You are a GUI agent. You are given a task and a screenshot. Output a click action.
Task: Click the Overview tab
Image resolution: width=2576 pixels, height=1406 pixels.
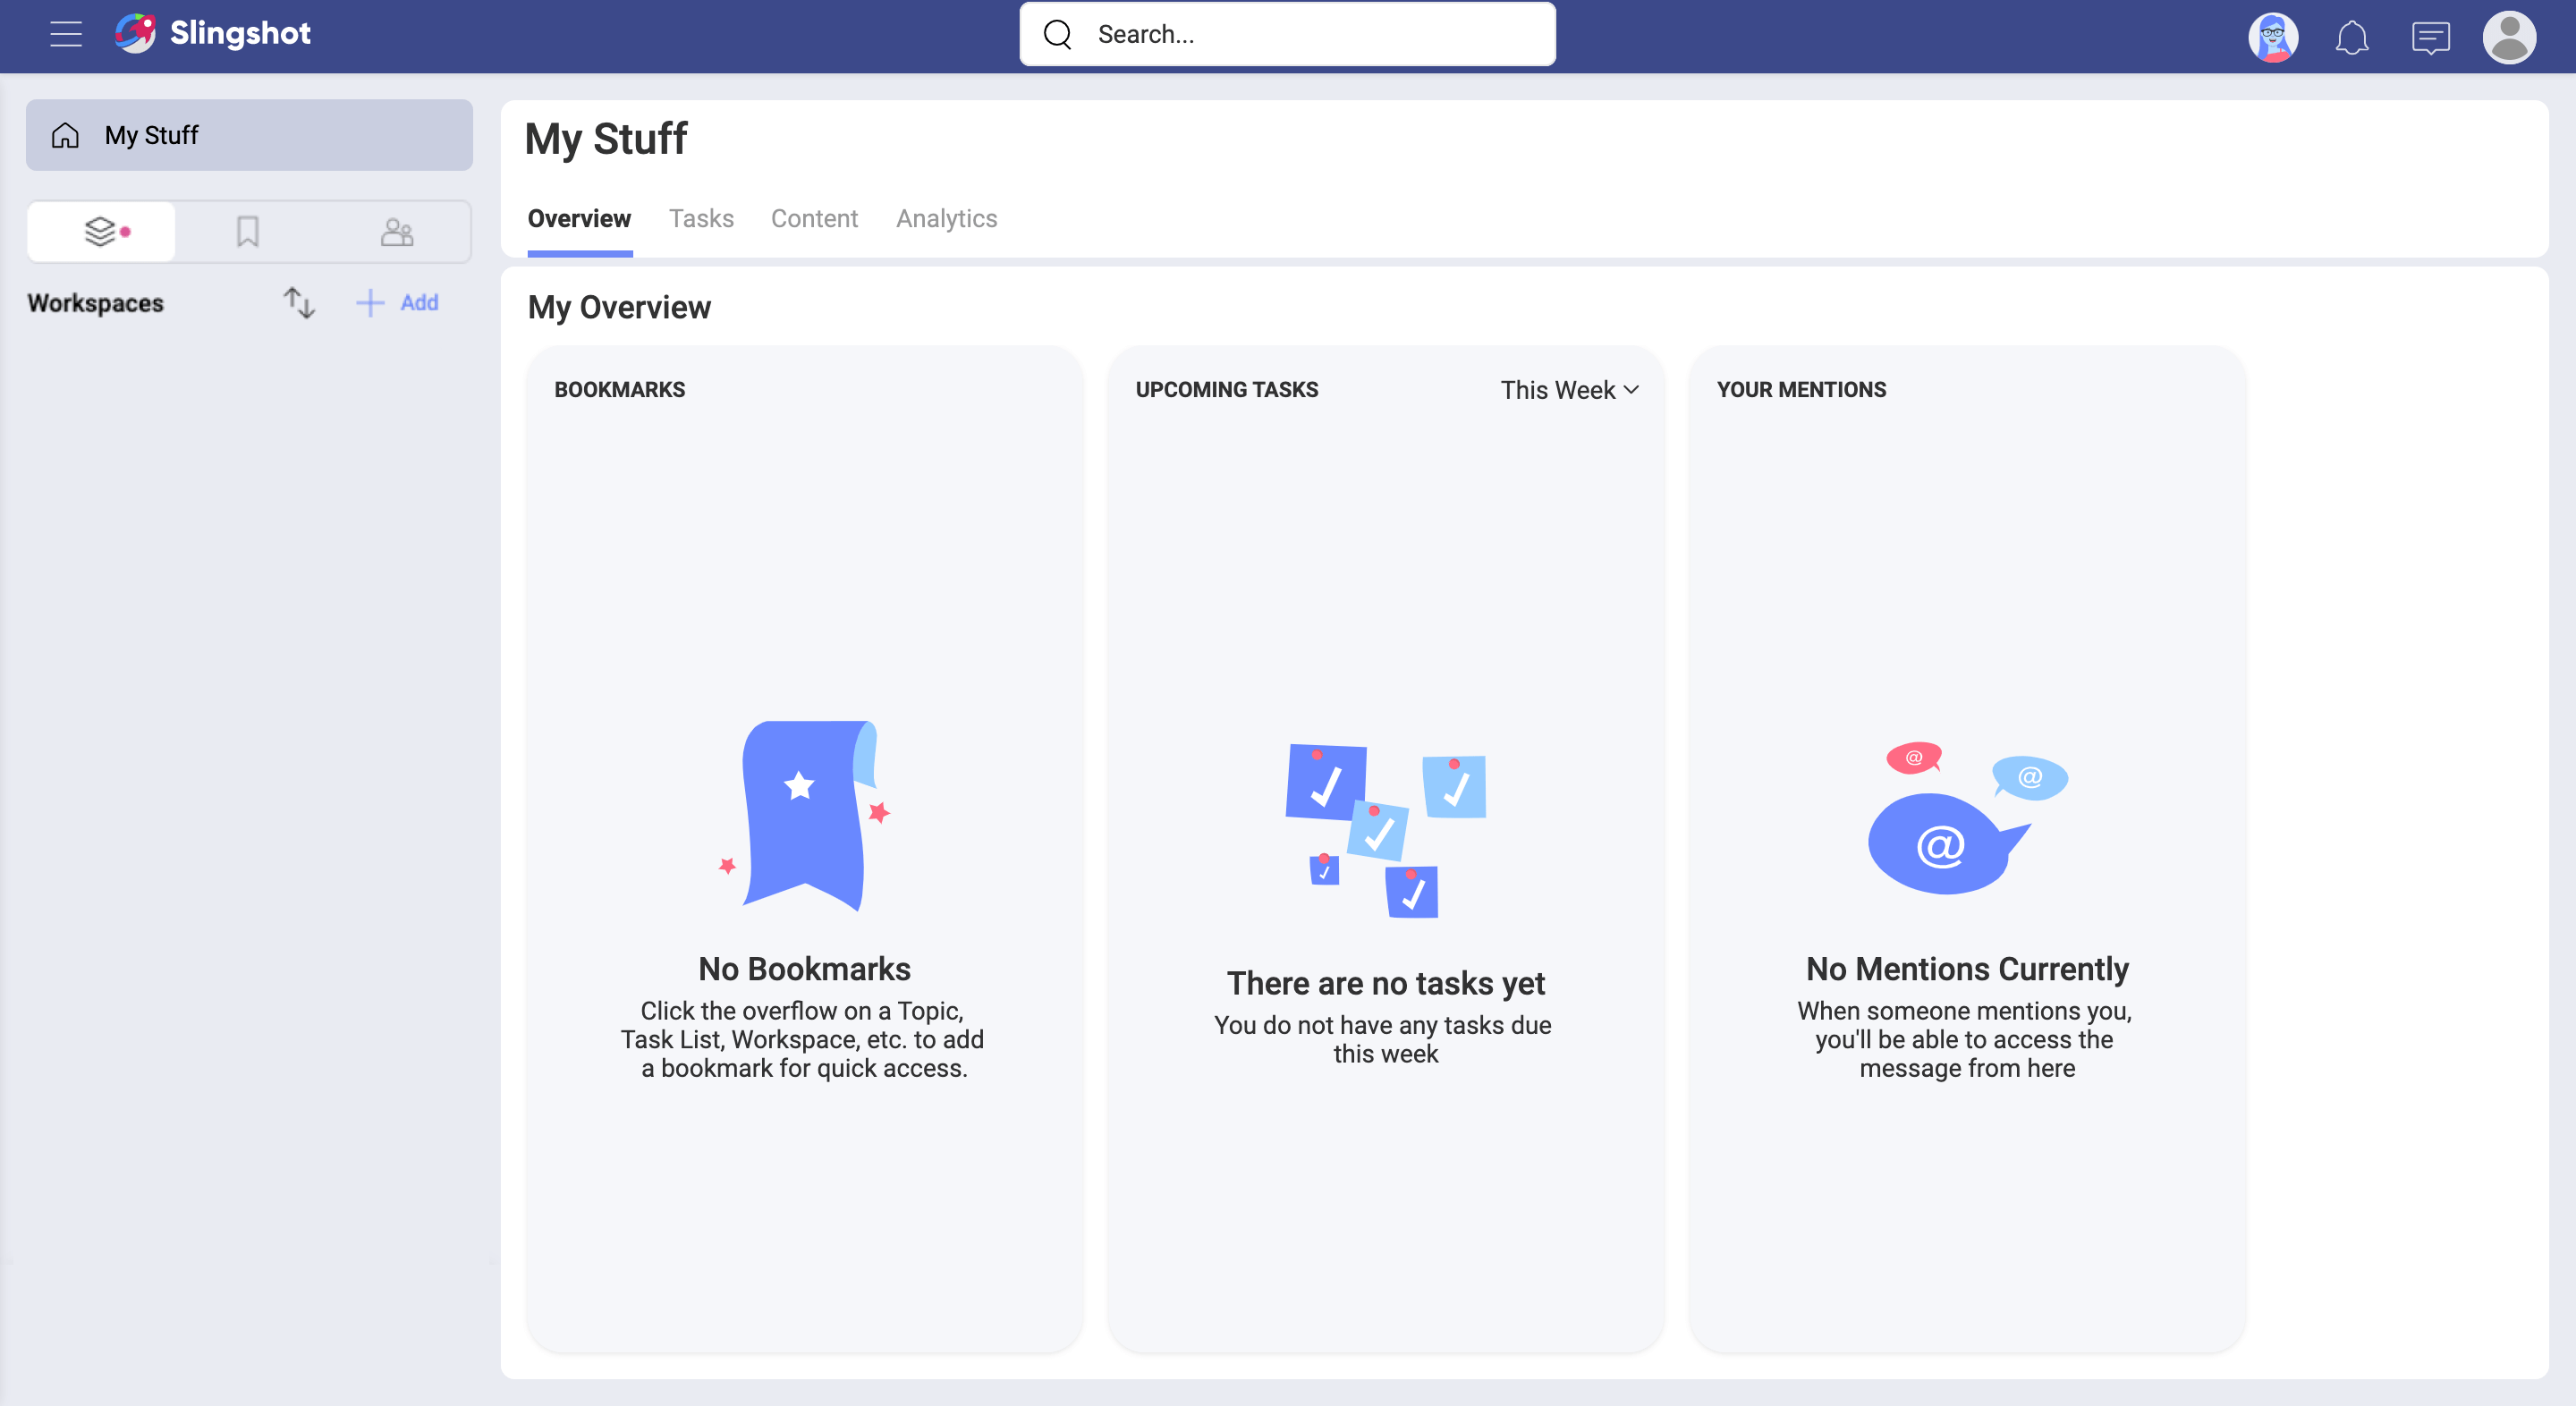(580, 218)
